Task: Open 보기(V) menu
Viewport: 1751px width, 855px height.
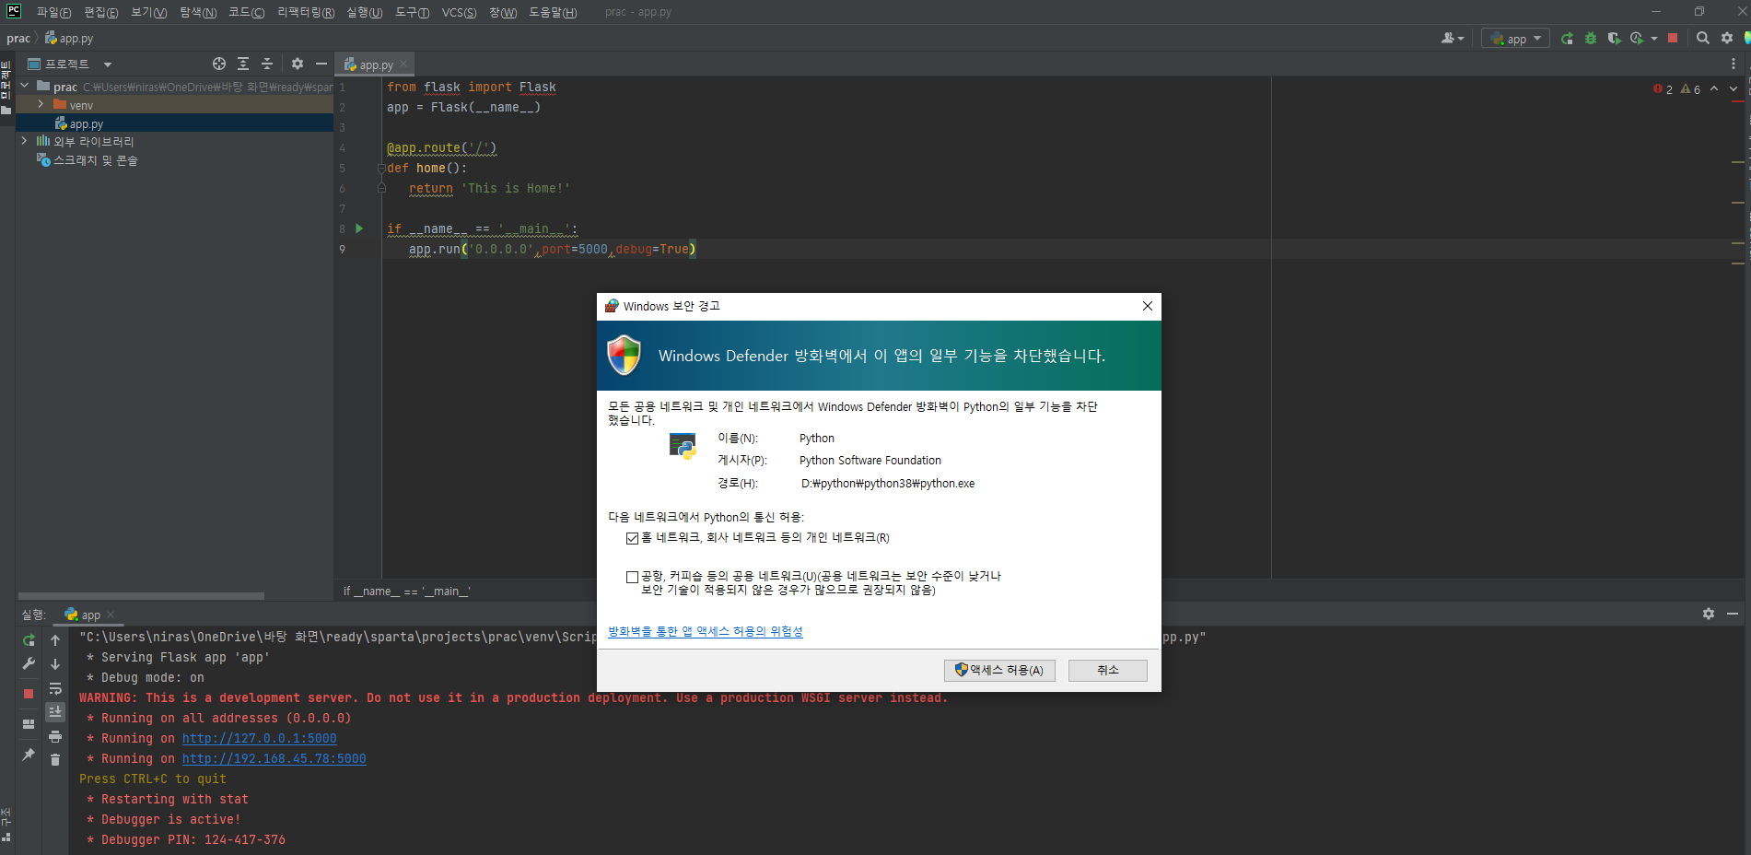Action: coord(149,12)
